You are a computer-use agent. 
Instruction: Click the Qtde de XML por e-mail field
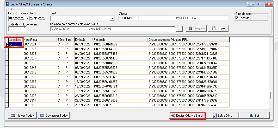click(17, 29)
